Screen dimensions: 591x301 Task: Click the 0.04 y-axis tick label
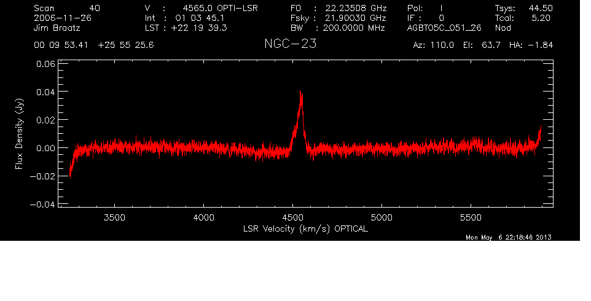coord(46,92)
